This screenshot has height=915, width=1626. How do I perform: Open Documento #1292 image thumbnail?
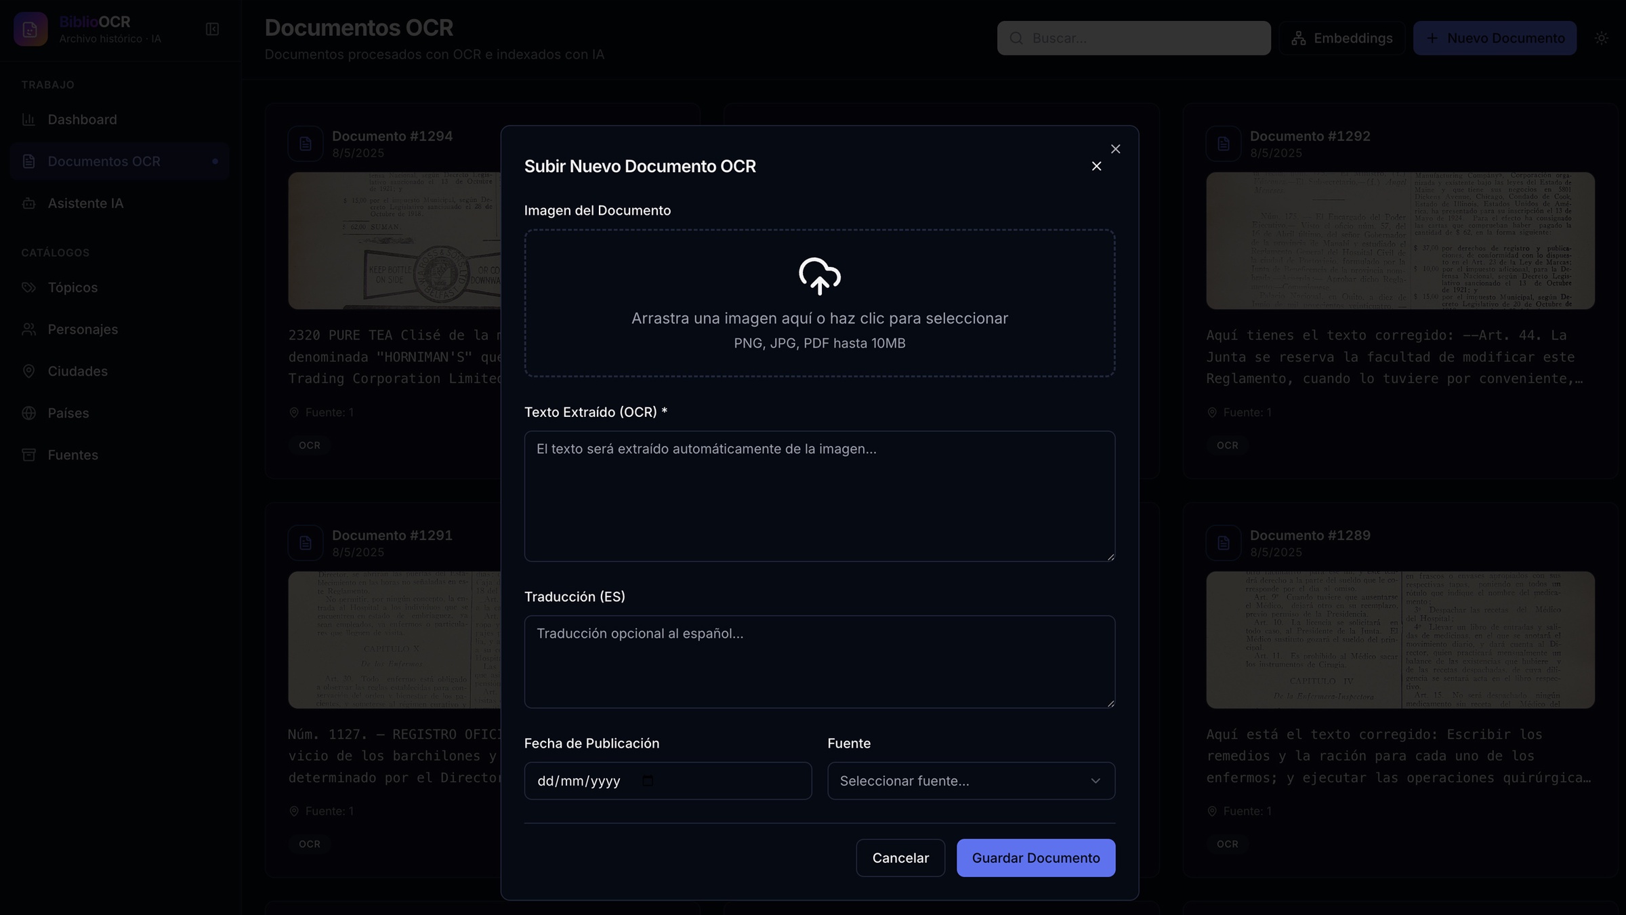[x=1400, y=241]
